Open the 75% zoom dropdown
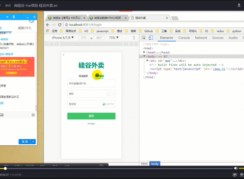 pos(114,38)
